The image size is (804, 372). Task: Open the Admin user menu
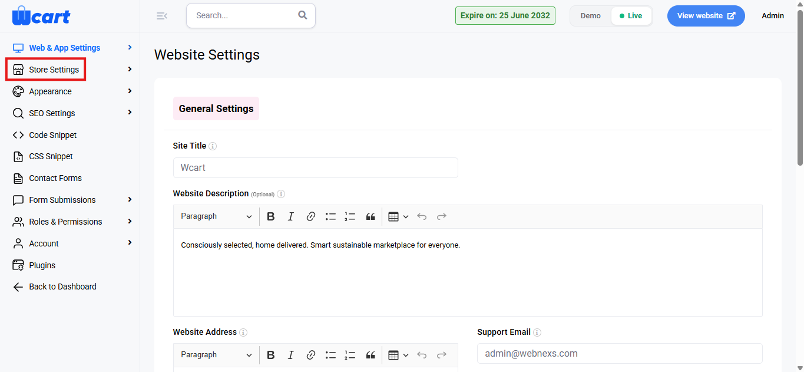click(x=773, y=16)
